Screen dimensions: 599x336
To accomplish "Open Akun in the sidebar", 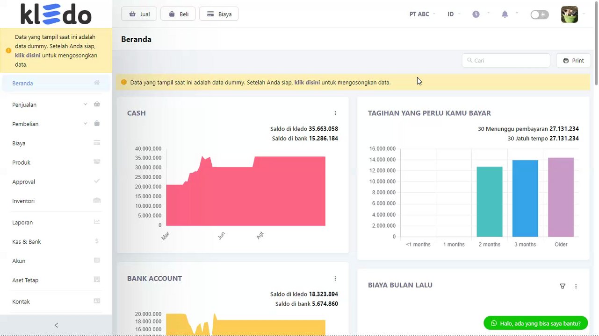I will click(x=56, y=261).
